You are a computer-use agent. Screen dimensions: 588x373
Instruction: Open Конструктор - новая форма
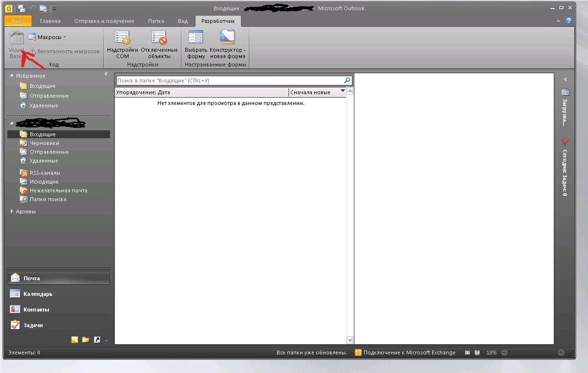point(227,44)
